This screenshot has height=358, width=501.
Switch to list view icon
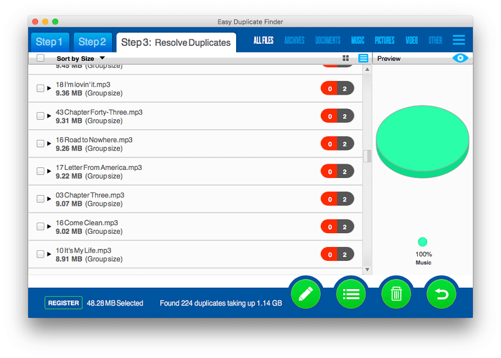363,58
